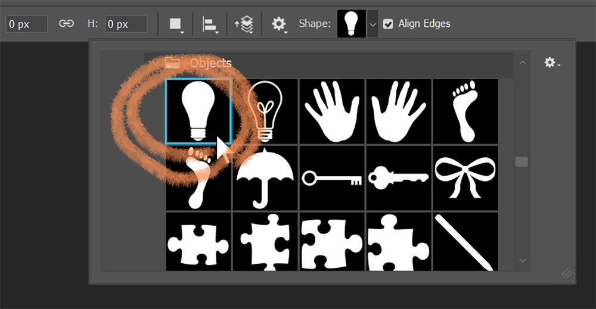Click the H height input field
Screen dimensions: 596x309
point(126,24)
